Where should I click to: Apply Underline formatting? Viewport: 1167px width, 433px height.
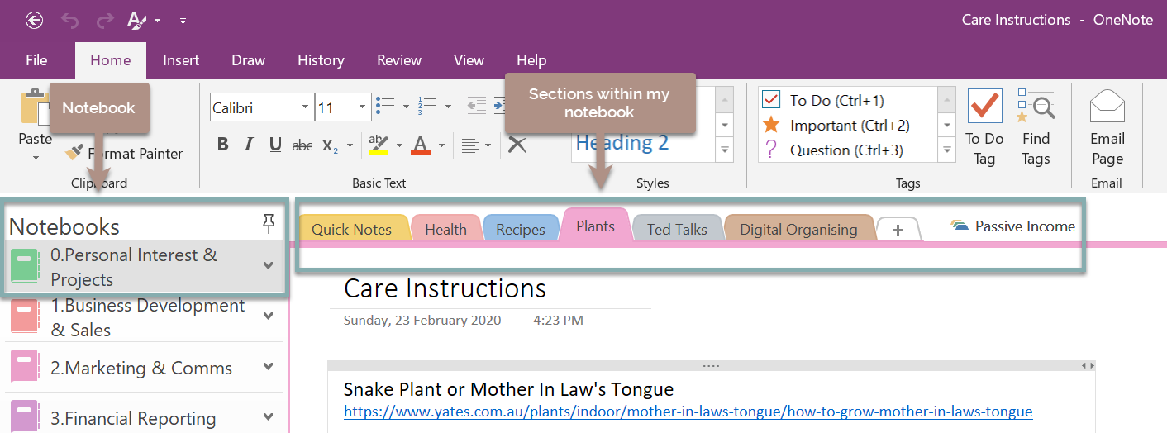(x=275, y=145)
